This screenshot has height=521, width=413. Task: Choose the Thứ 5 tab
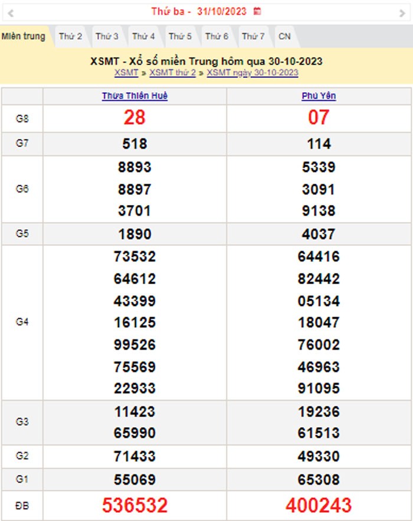[x=180, y=37]
